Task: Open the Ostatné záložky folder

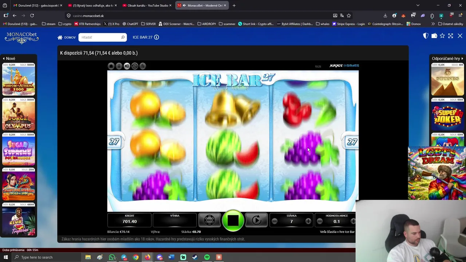Action: tap(451, 24)
